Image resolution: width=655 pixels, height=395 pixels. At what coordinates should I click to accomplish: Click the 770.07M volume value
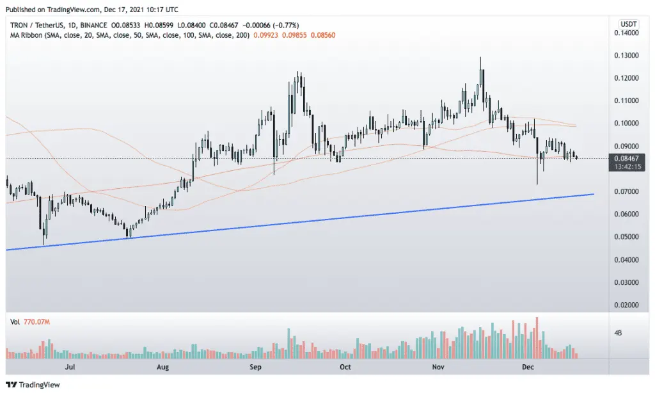(36, 322)
